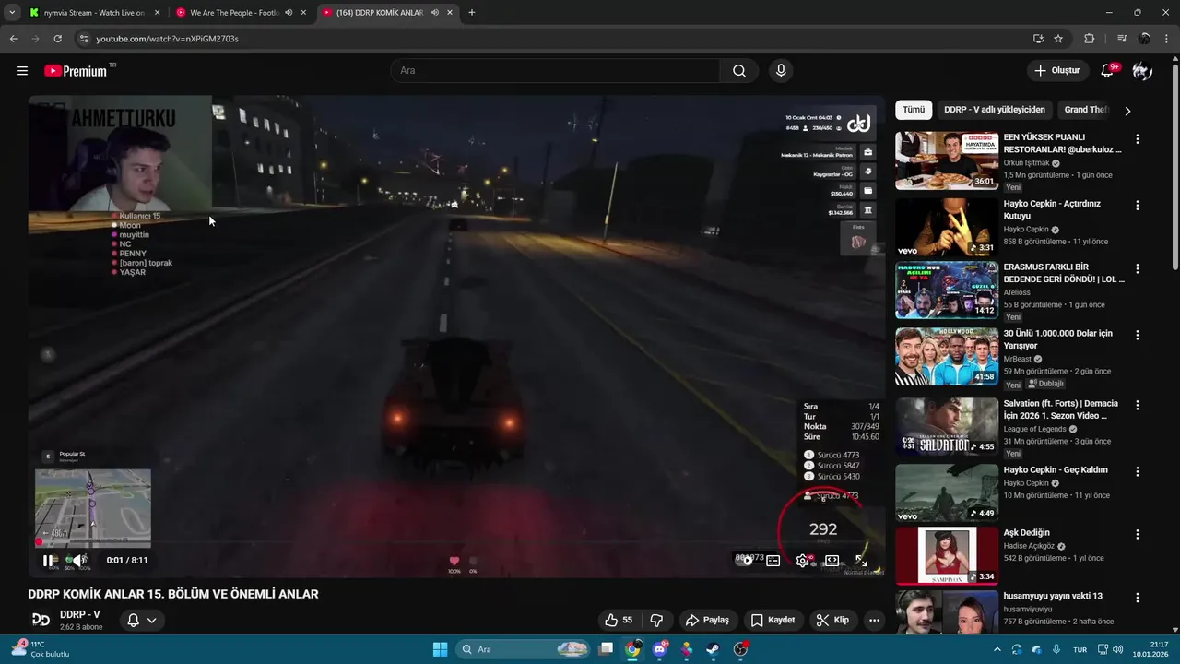The width and height of the screenshot is (1180, 664).
Task: Pause the video playback
Action: [x=48, y=560]
